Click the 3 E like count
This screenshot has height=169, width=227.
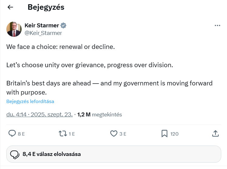pyautogui.click(x=123, y=134)
